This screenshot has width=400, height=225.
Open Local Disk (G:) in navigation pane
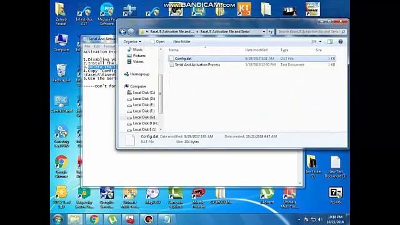click(x=141, y=117)
